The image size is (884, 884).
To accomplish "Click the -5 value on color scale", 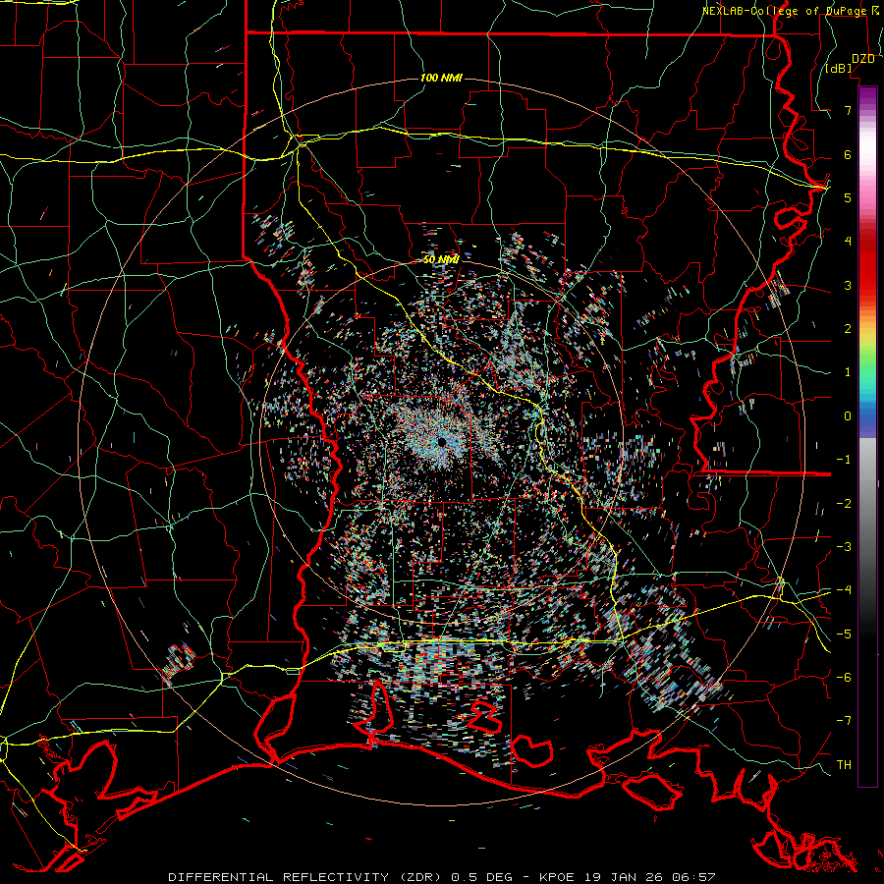I will tap(844, 635).
